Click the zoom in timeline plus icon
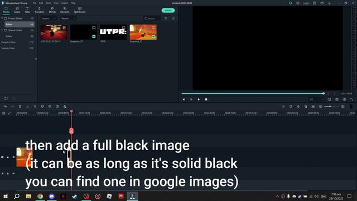Viewport: 357px width, 201px height. [x=343, y=107]
